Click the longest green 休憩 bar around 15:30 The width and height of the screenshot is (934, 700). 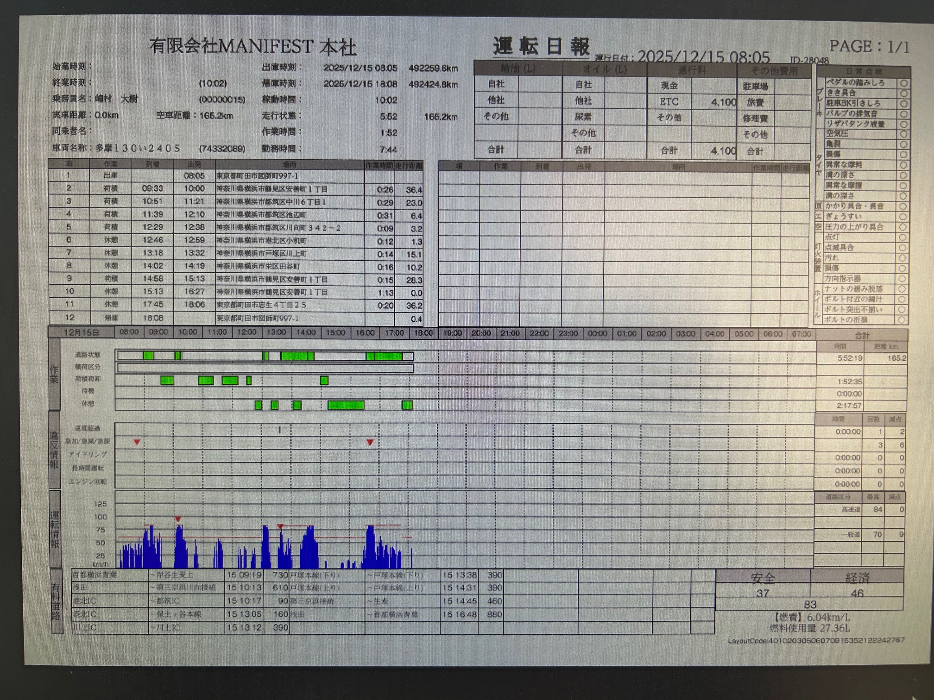[346, 405]
